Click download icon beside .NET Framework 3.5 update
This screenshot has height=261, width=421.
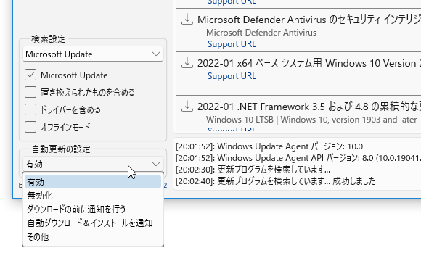point(187,107)
